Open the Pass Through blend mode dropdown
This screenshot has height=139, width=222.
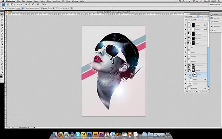coord(192,16)
